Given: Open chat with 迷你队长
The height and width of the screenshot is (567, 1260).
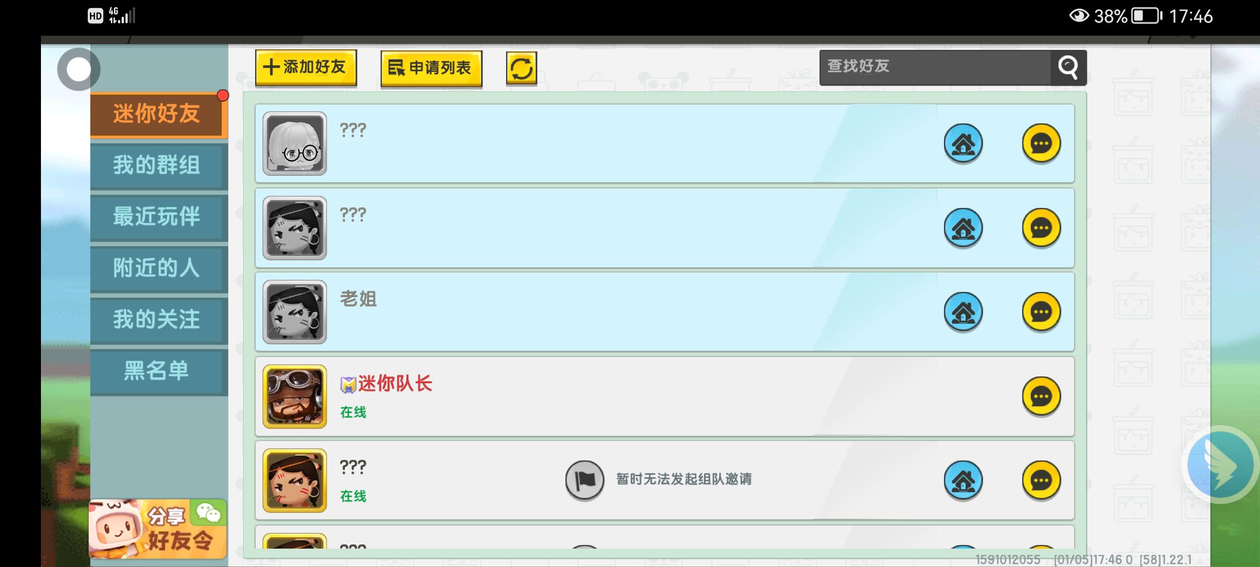Looking at the screenshot, I should (1041, 396).
